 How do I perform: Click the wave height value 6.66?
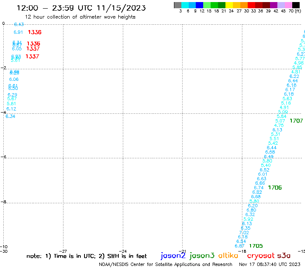pos(260,183)
